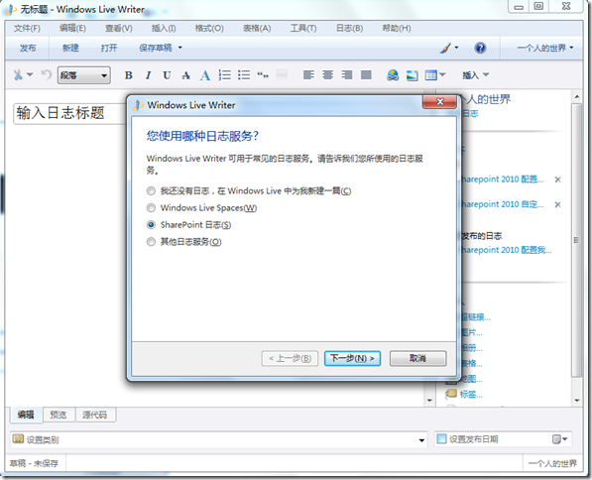Select 'create a new blog on Windows Live' option
Image resolution: width=592 pixels, height=480 pixels.
click(x=151, y=191)
